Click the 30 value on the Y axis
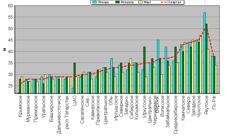The image size is (226, 139). [x=10, y=75]
